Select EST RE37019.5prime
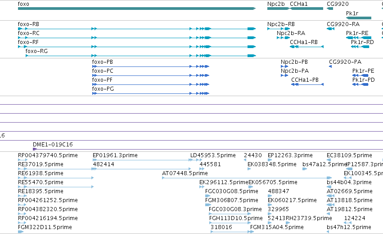The image size is (383, 234). coord(41,164)
